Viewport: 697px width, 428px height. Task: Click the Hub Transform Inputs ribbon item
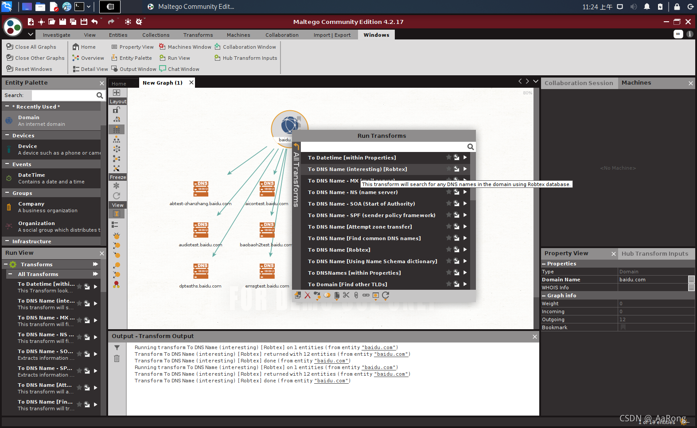pyautogui.click(x=246, y=58)
